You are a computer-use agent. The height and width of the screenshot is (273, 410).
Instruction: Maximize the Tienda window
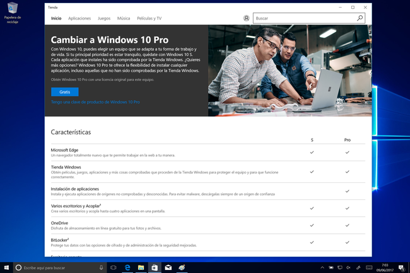[x=353, y=8]
